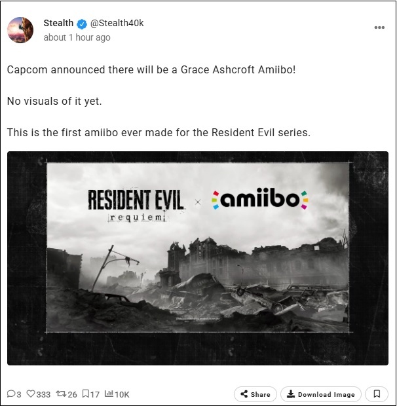397x406 pixels.
Task: Click the Stealth display name
Action: pos(58,23)
